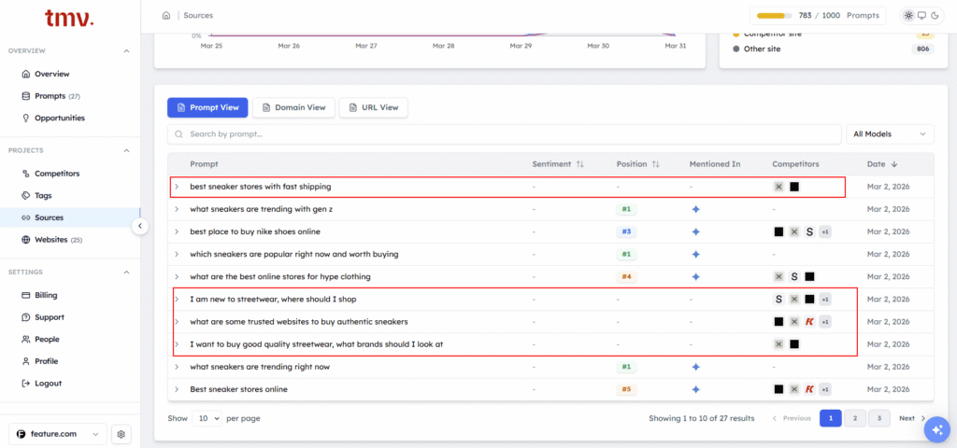
Task: Collapse the OVERVIEW sidebar section
Action: 126,51
